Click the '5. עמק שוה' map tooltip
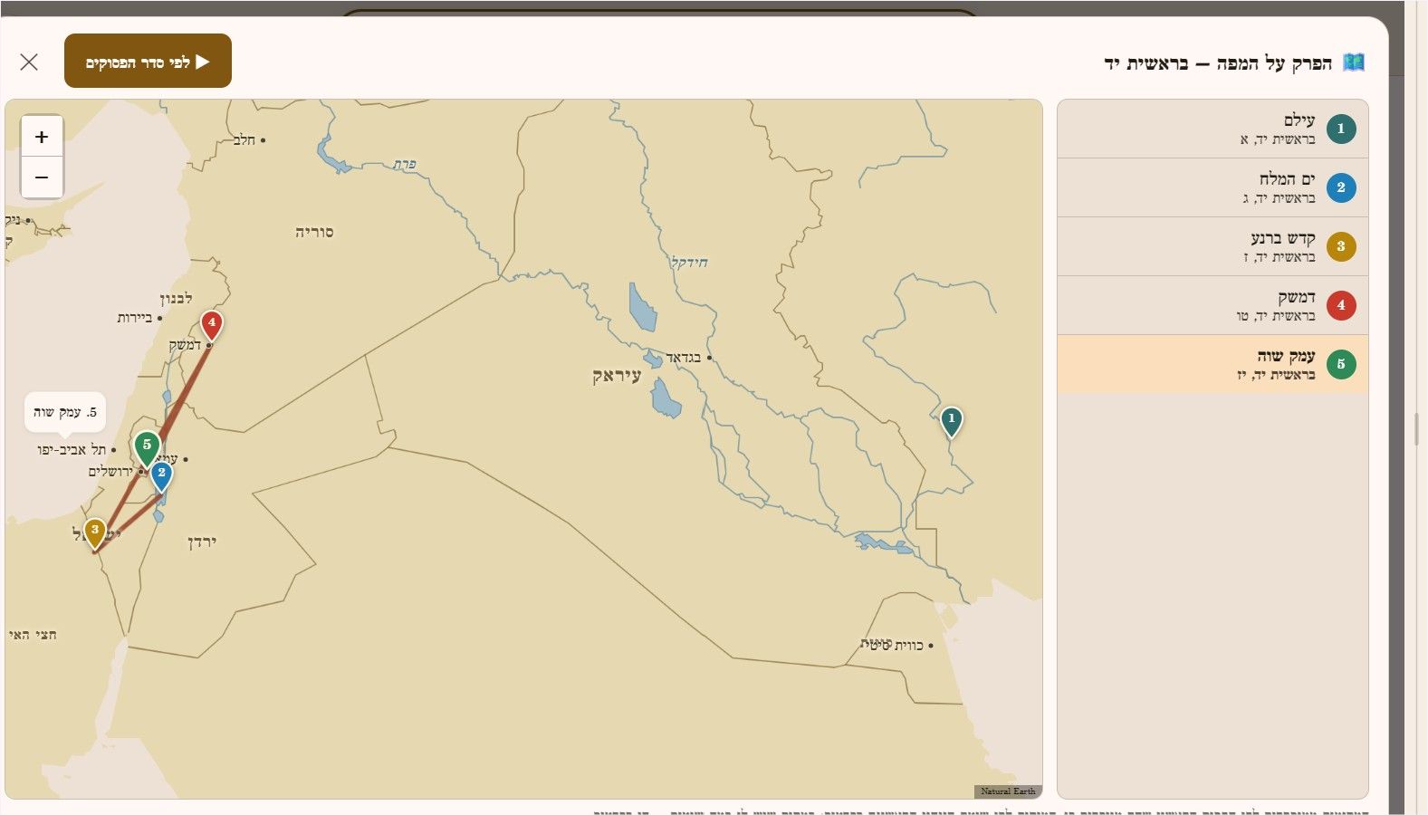Viewport: 1428px width, 815px height. tap(65, 412)
